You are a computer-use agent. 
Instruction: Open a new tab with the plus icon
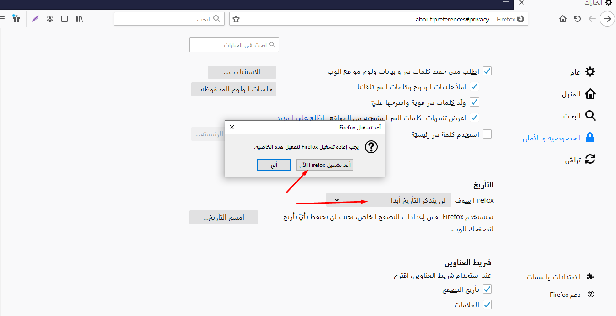click(x=506, y=3)
